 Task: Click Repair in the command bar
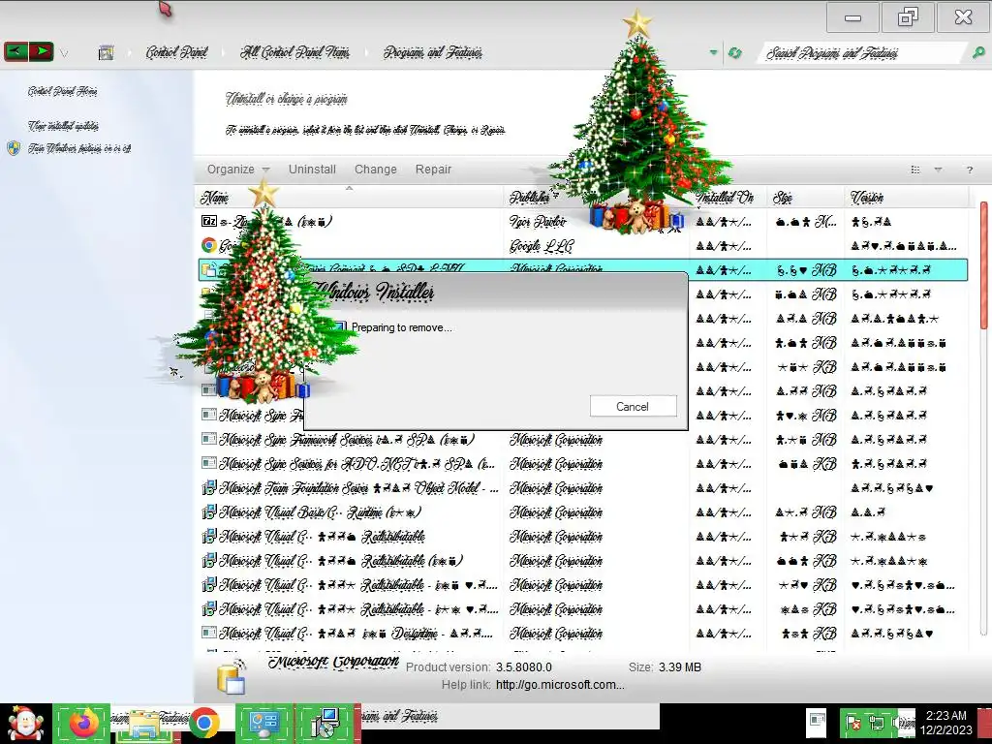(x=433, y=169)
